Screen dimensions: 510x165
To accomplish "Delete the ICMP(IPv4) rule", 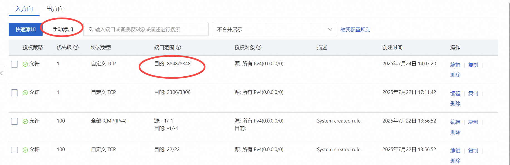I will click(455, 132).
